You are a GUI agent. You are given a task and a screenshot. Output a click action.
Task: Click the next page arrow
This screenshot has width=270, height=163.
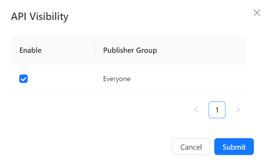coord(238,110)
